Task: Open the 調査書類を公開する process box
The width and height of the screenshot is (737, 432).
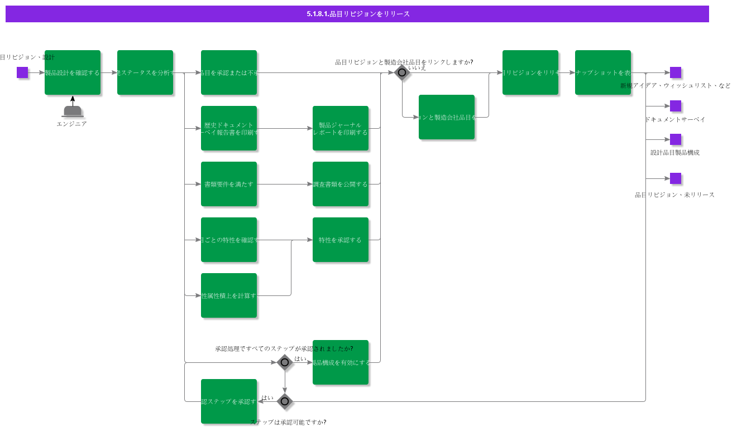Action: [x=341, y=184]
